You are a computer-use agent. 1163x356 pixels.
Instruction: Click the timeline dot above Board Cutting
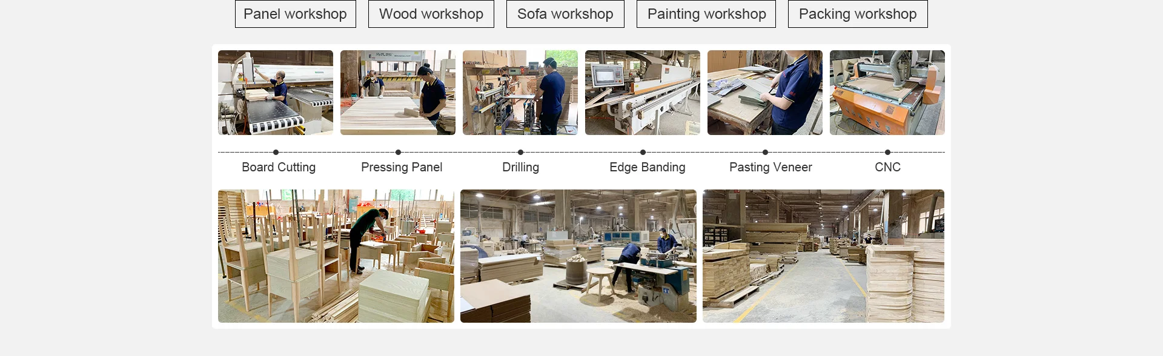[x=276, y=153]
